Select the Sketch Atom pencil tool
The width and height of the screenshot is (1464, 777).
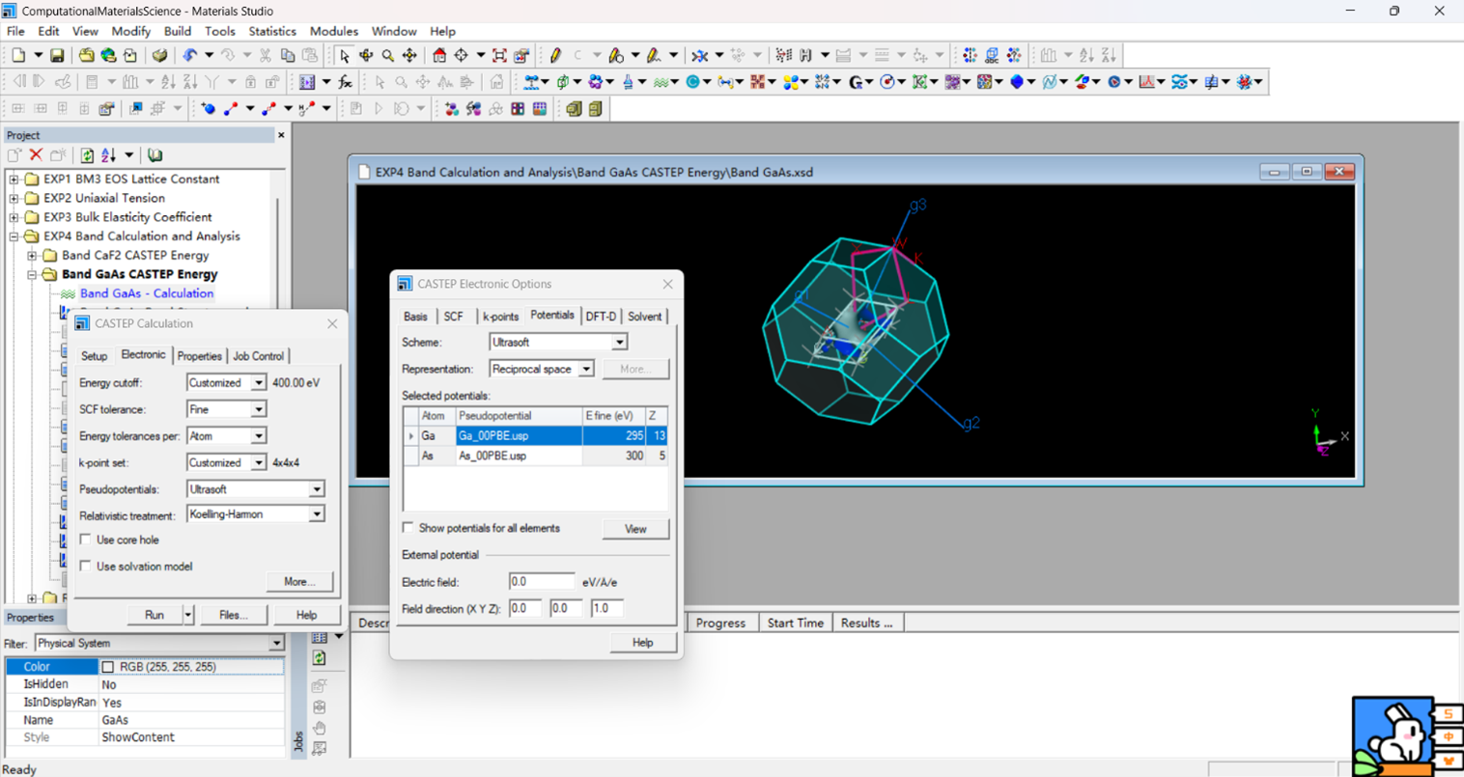pos(555,56)
